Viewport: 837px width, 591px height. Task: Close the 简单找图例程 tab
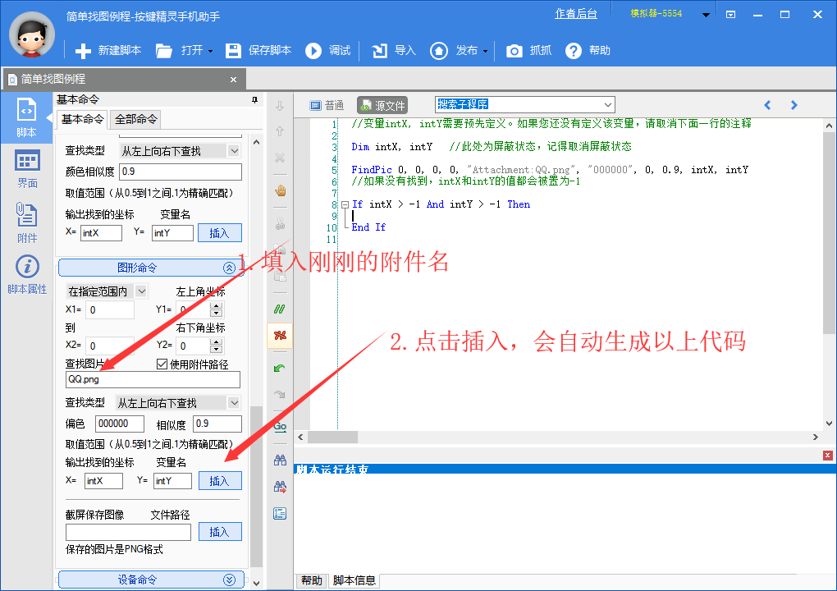pyautogui.click(x=233, y=80)
